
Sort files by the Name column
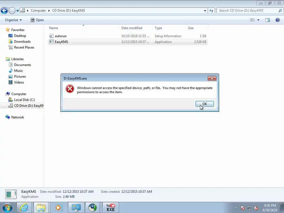coord(83,28)
